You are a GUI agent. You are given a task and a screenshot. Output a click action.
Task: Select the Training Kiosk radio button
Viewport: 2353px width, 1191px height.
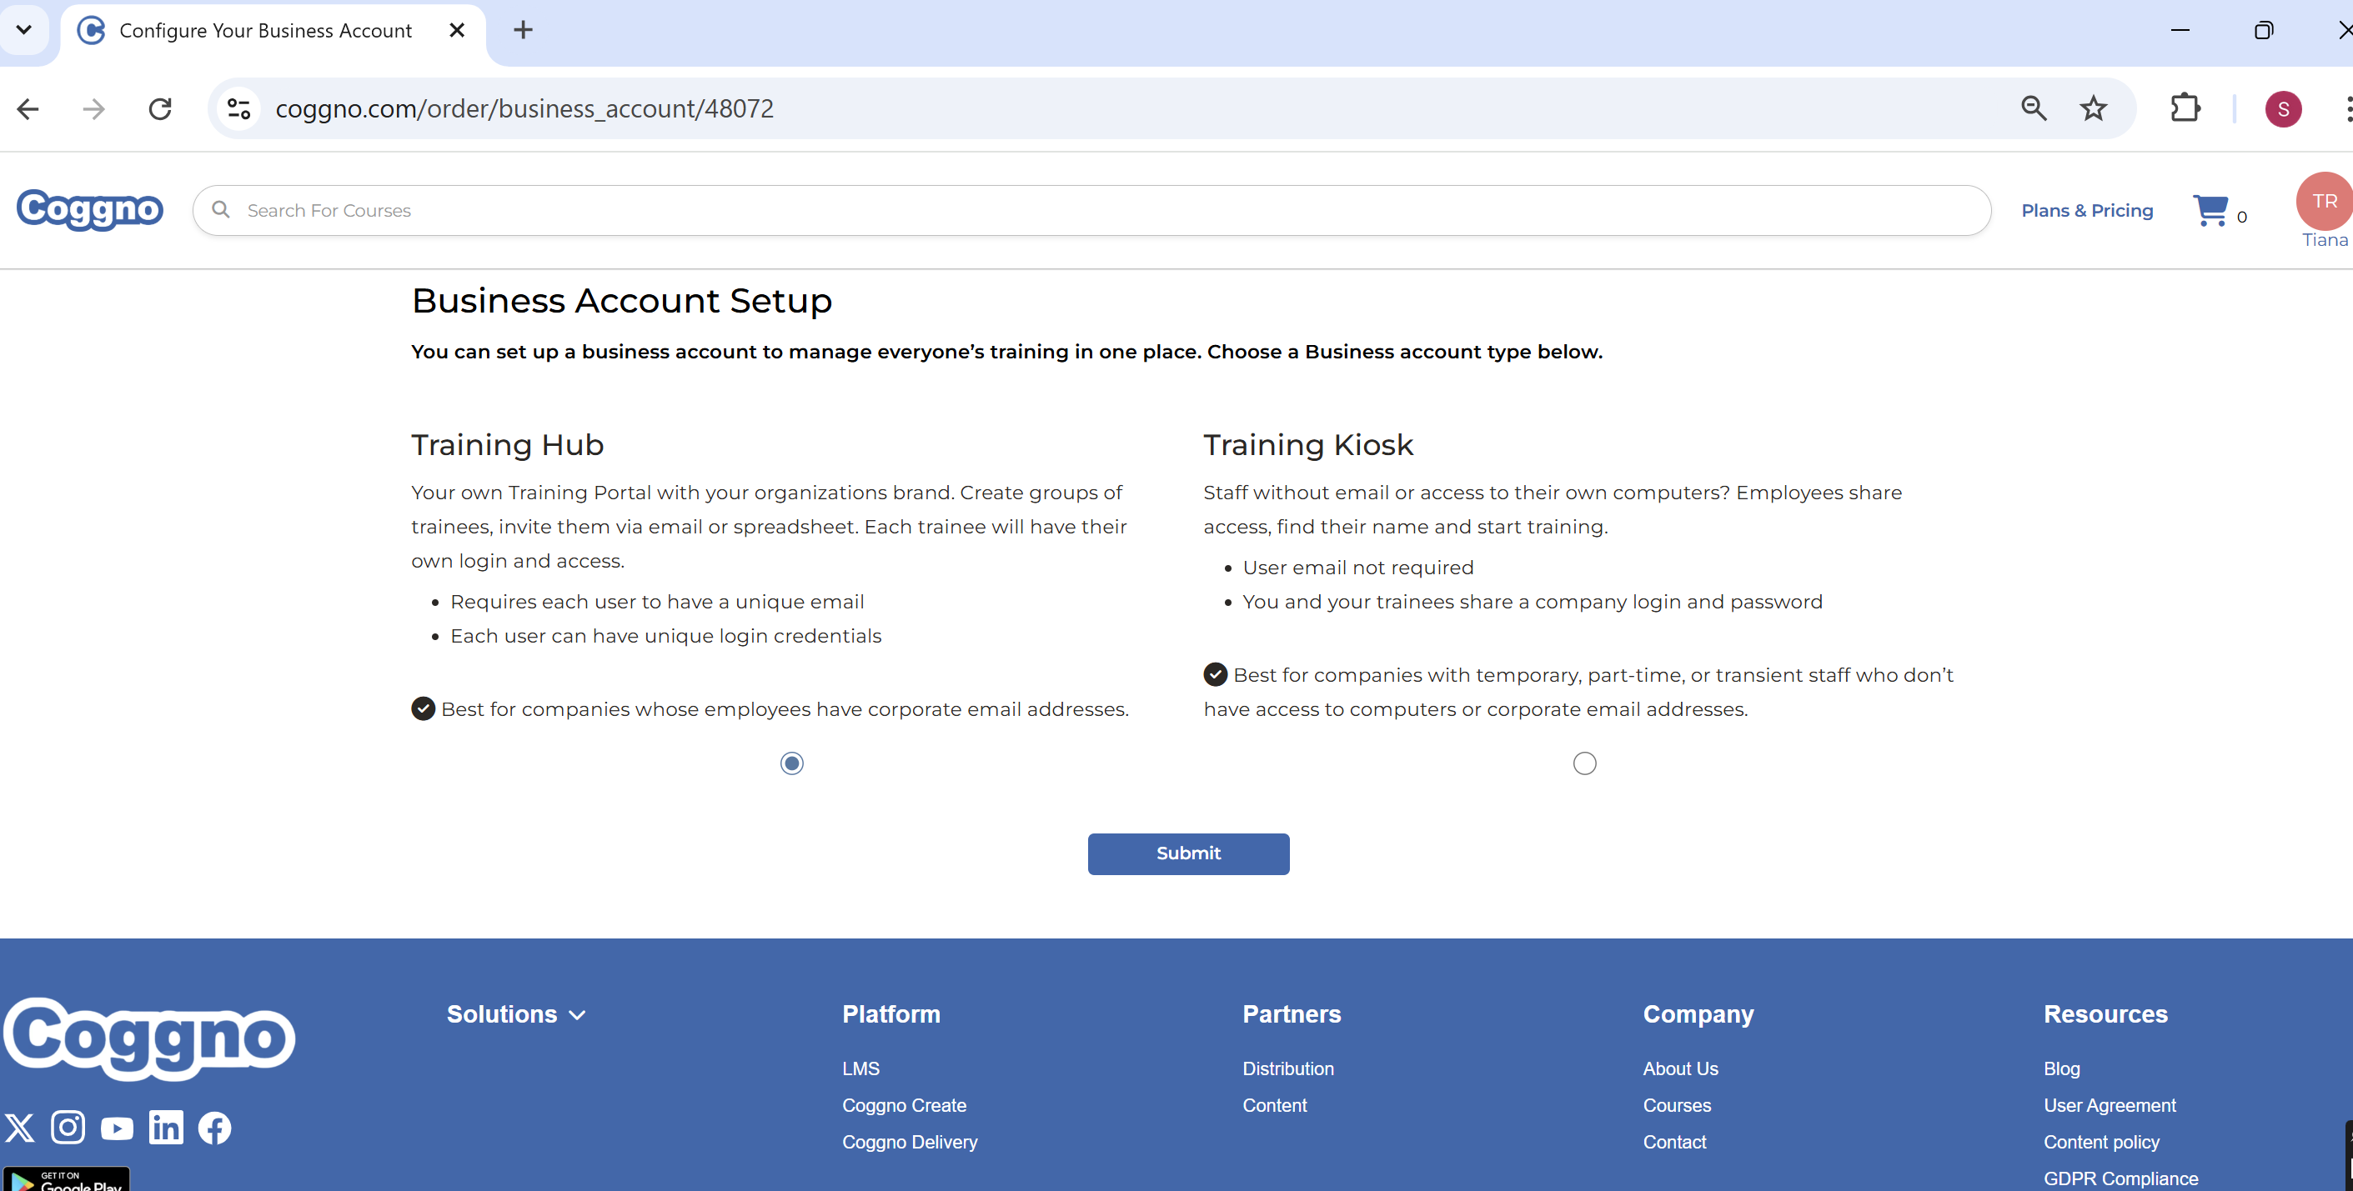(1585, 763)
